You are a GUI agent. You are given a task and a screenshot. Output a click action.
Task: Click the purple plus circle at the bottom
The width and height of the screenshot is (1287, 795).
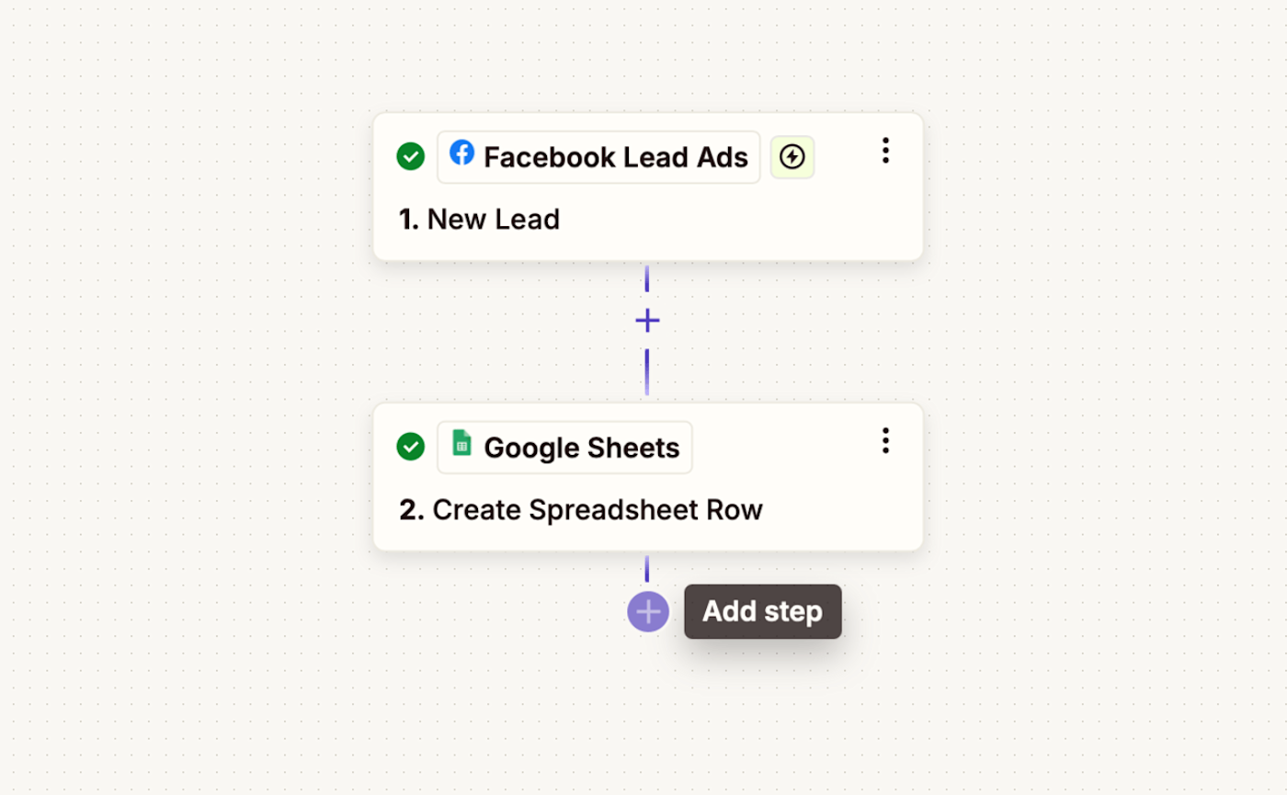pyautogui.click(x=647, y=612)
